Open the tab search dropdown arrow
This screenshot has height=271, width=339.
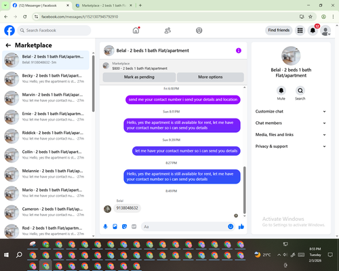point(5,5)
